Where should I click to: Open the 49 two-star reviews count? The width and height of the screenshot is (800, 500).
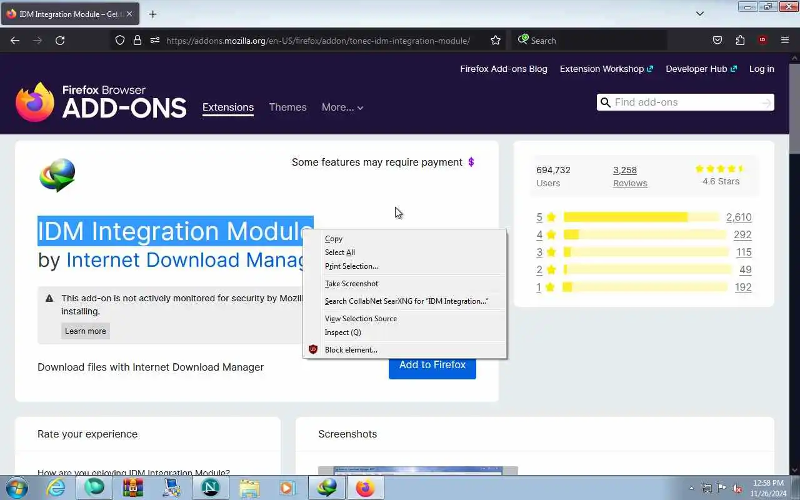(746, 270)
